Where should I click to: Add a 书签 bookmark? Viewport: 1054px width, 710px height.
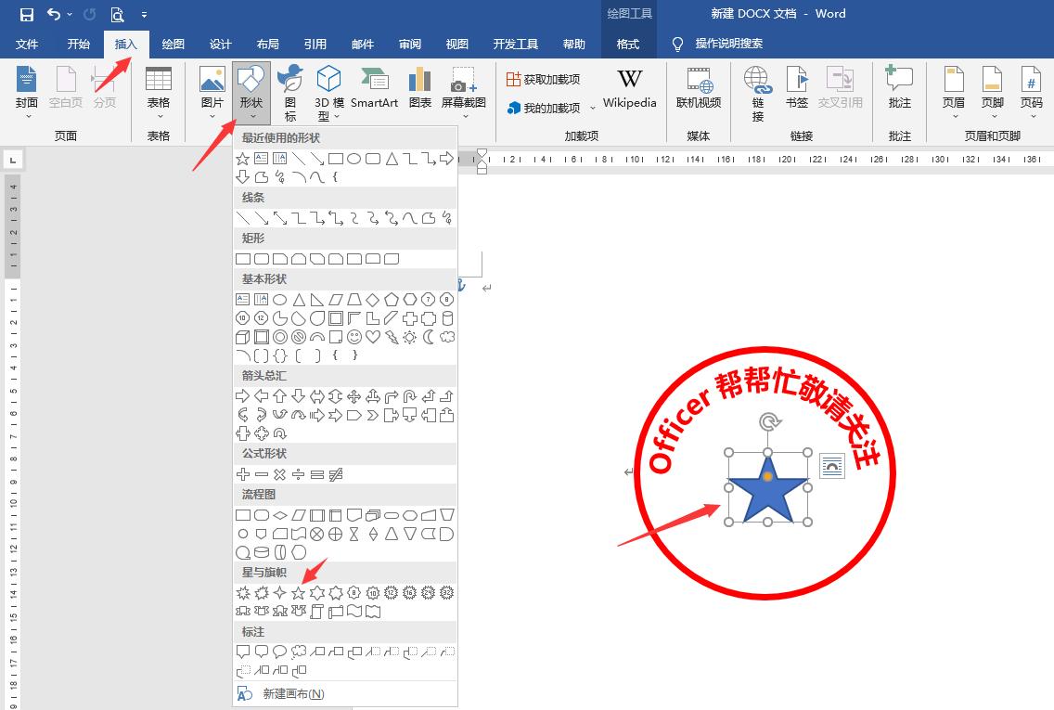click(x=797, y=88)
